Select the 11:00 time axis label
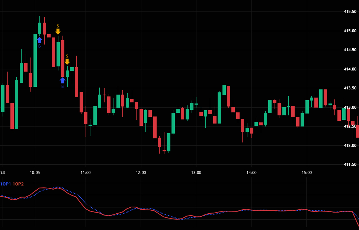359x230 pixels. 86,172
